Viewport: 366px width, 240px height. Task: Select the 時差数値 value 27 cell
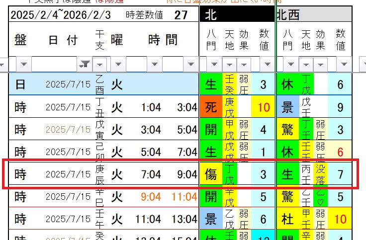[181, 15]
